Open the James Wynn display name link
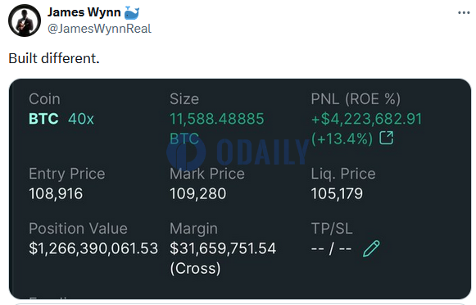 84,12
